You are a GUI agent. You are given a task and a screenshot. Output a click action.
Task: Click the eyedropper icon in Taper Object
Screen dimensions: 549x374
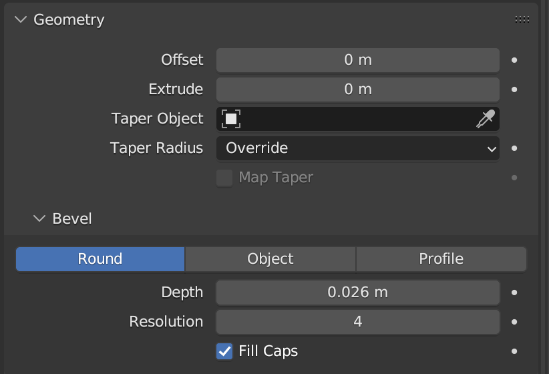(x=486, y=119)
